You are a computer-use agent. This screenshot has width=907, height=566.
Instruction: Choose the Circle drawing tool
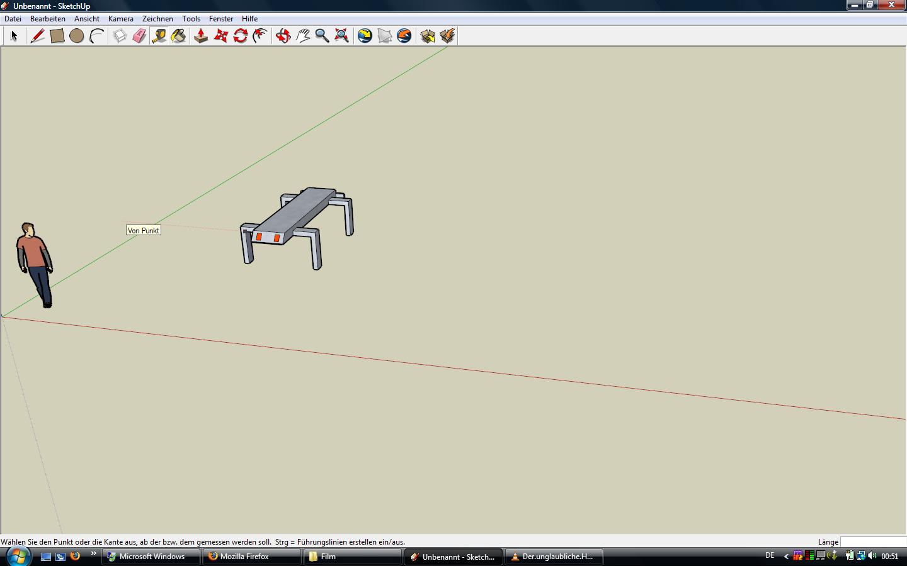point(77,36)
